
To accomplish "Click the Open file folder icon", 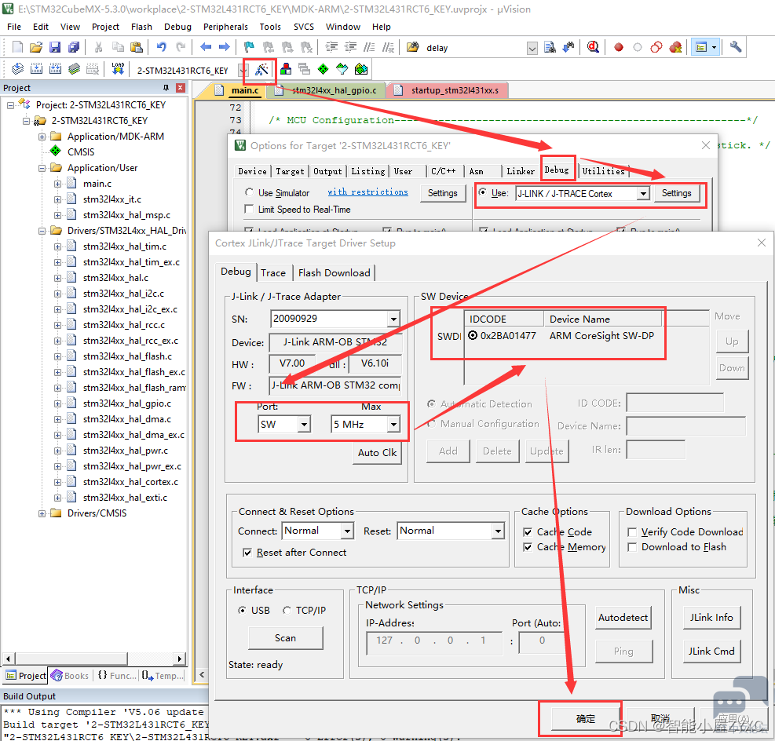I will [36, 47].
